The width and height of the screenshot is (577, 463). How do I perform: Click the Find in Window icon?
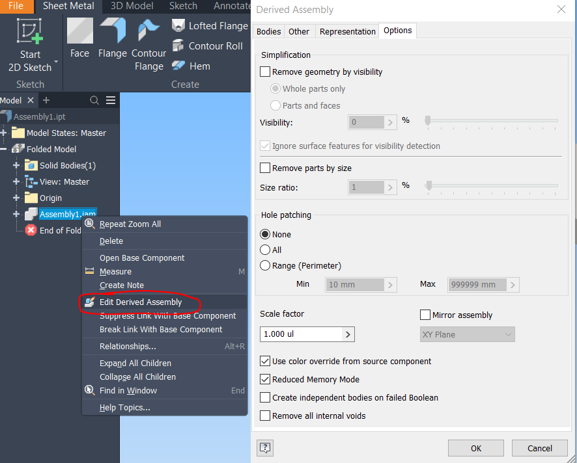(x=89, y=390)
